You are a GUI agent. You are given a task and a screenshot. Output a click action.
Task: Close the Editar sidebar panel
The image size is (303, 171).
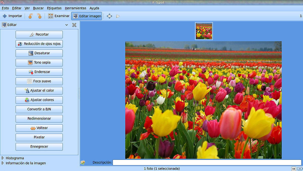[x=74, y=25]
